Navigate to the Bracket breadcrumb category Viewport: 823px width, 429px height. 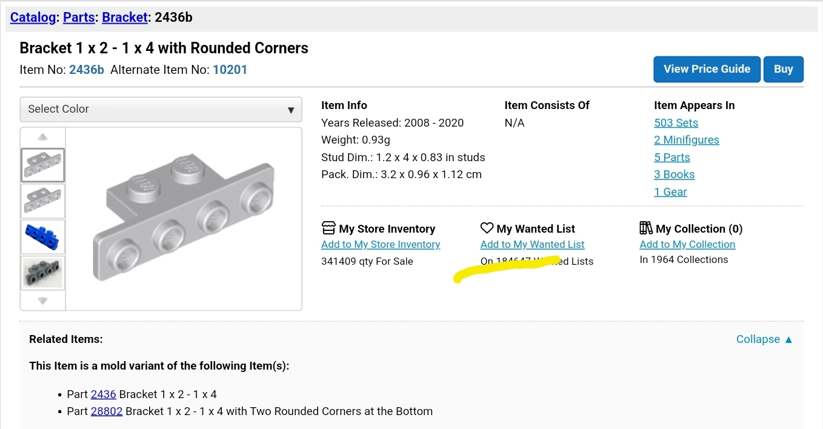click(x=124, y=17)
